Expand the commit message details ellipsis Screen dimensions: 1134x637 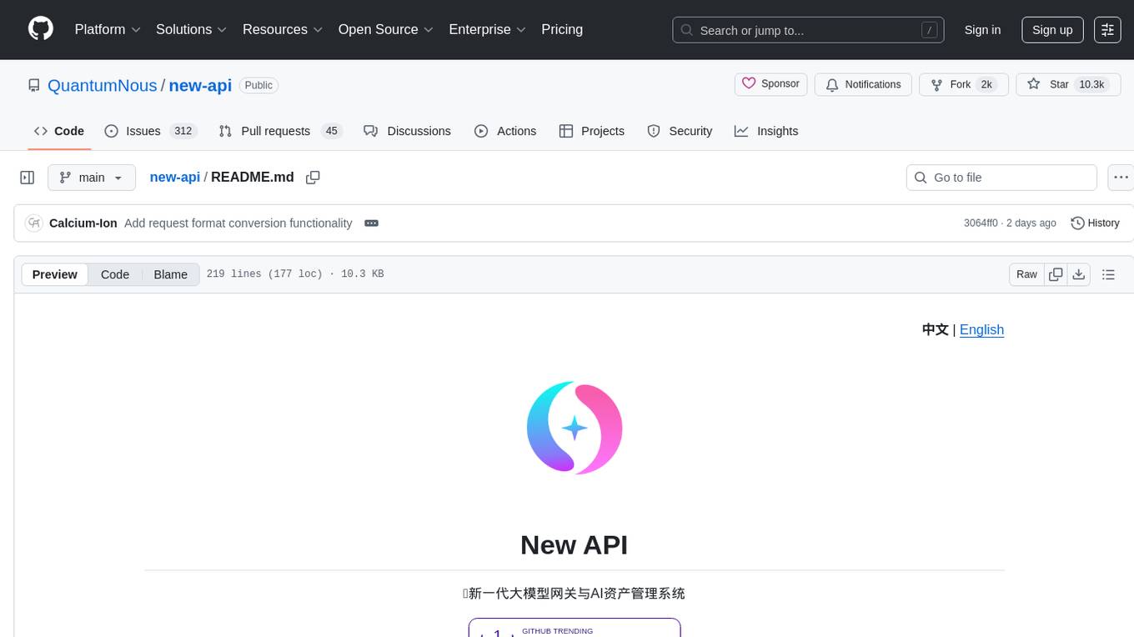pyautogui.click(x=372, y=223)
